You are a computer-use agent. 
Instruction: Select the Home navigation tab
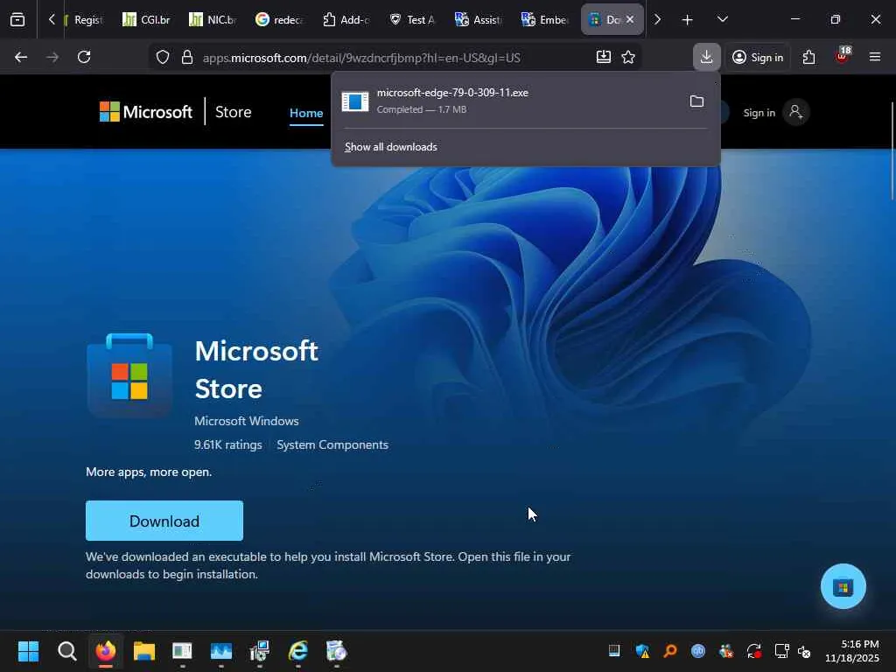(x=306, y=113)
